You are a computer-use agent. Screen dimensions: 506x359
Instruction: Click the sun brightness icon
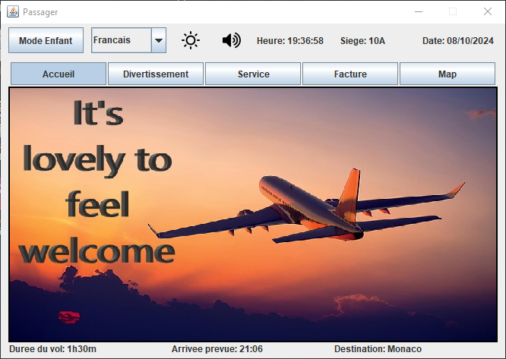pyautogui.click(x=191, y=40)
